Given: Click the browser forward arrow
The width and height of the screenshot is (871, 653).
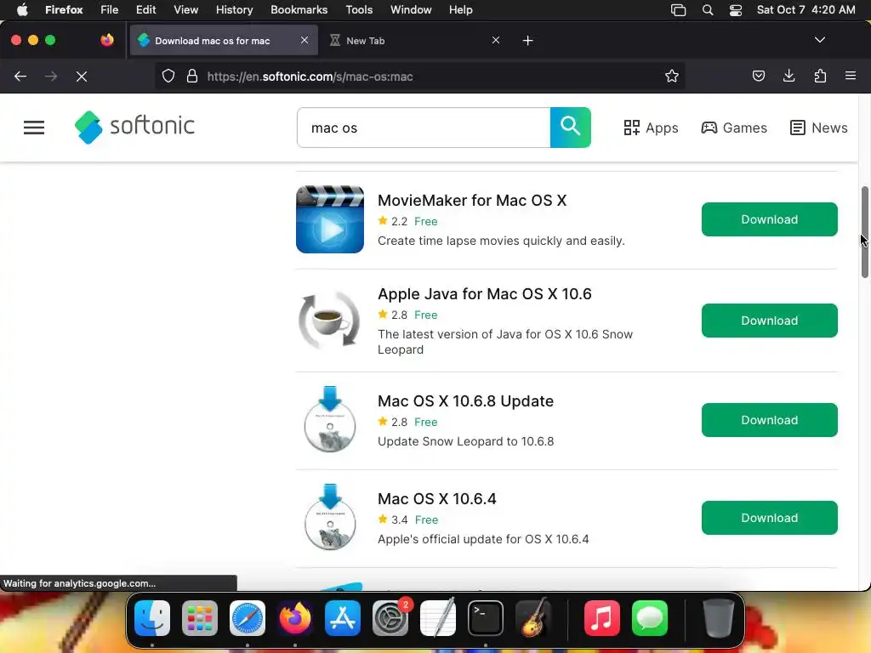Looking at the screenshot, I should (51, 76).
